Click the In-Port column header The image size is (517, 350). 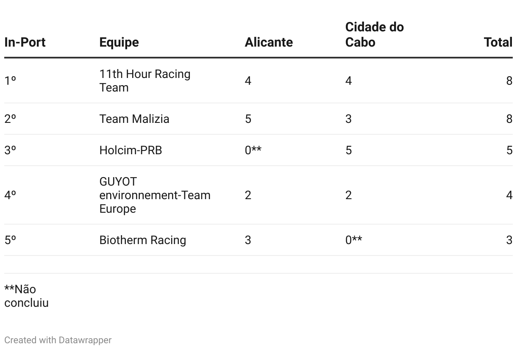pyautogui.click(x=25, y=42)
